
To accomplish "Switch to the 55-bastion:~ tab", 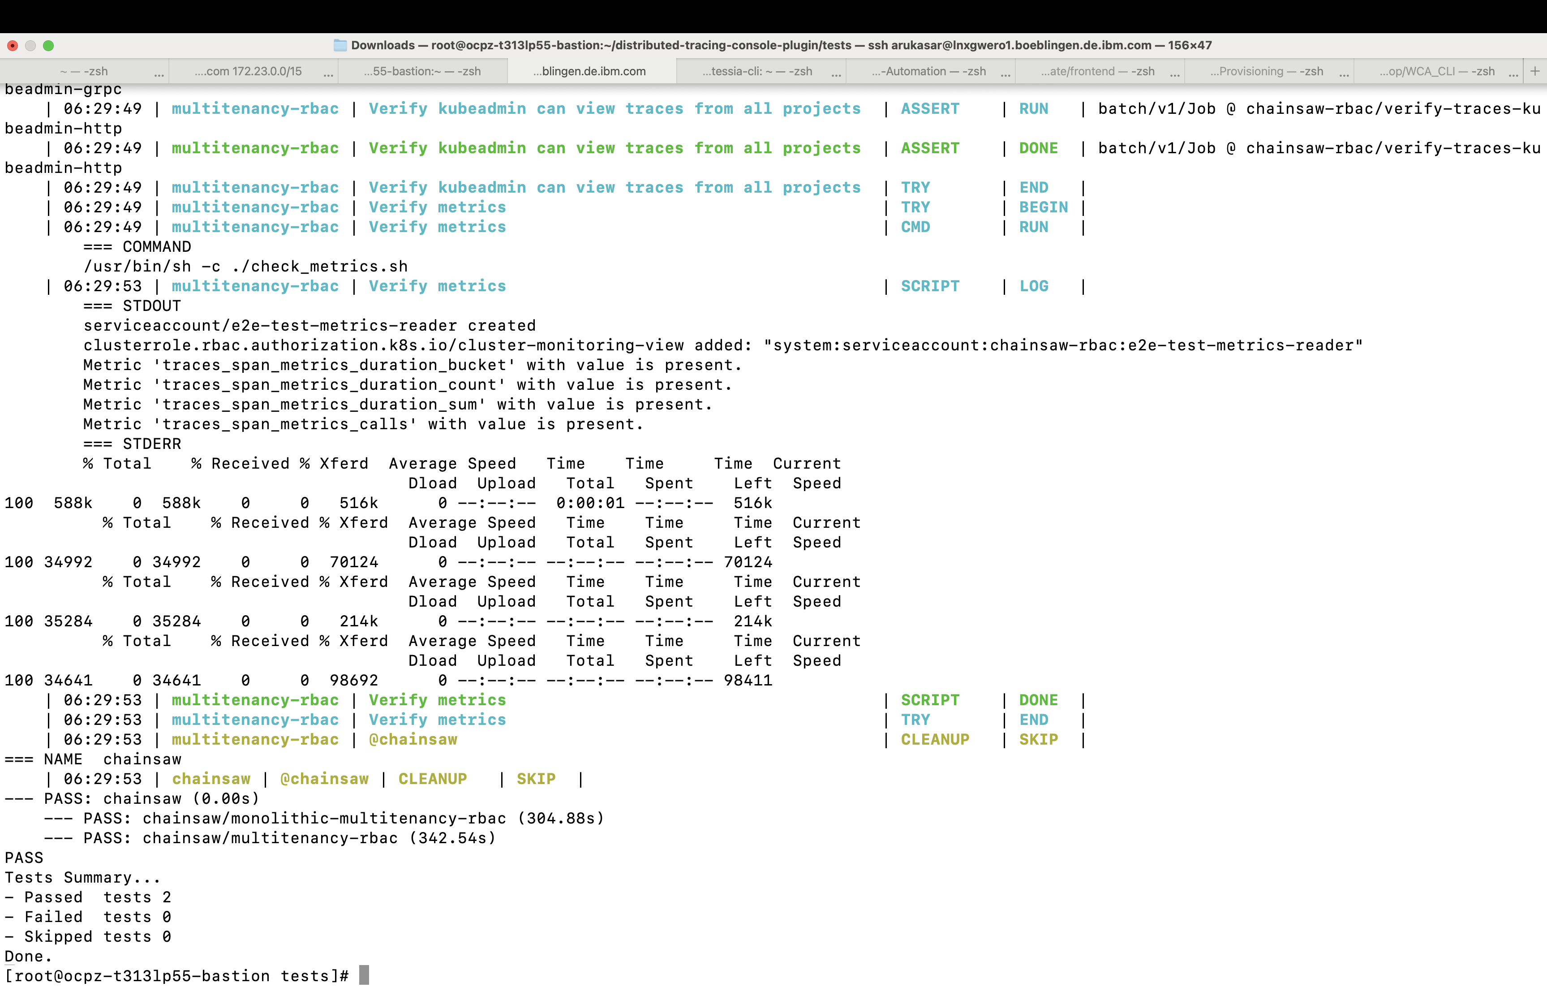I will 422,71.
